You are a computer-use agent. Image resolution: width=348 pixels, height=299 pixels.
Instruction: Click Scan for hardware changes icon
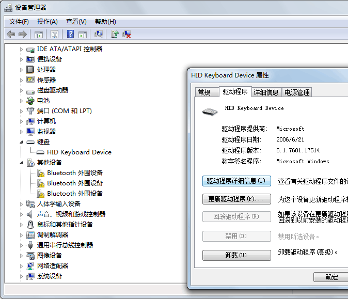click(x=99, y=34)
